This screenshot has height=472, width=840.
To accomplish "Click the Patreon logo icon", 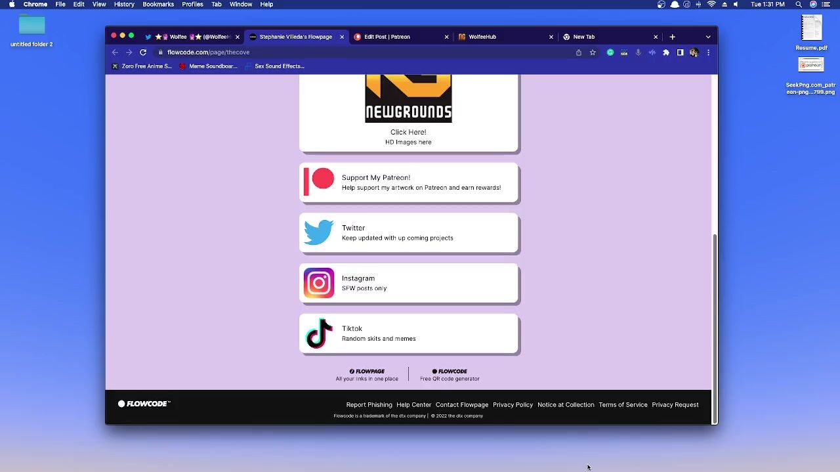I will pyautogui.click(x=319, y=182).
